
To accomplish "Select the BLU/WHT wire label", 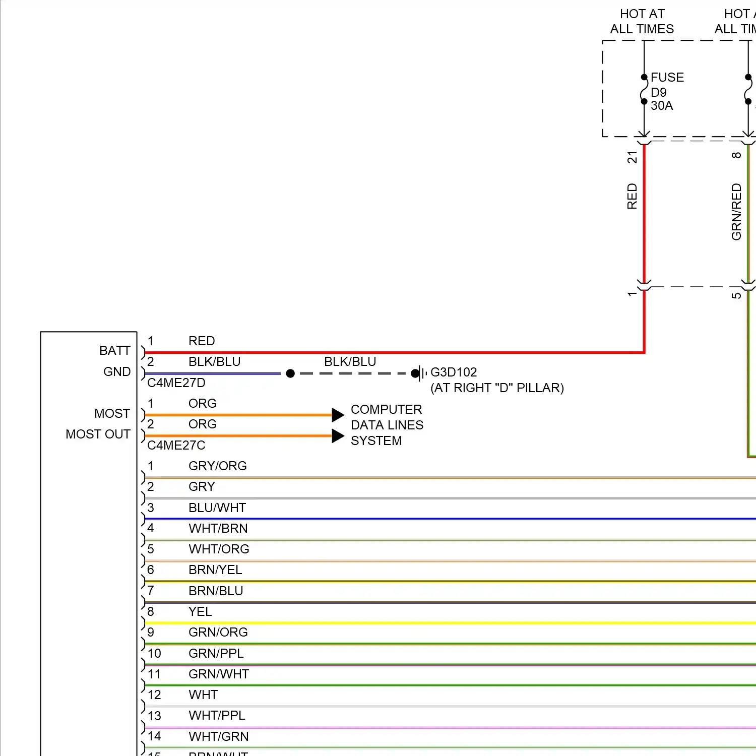I will [217, 508].
